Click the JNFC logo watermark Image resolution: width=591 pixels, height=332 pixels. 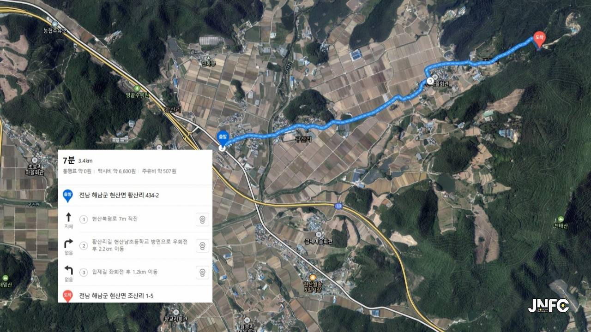coord(549,305)
